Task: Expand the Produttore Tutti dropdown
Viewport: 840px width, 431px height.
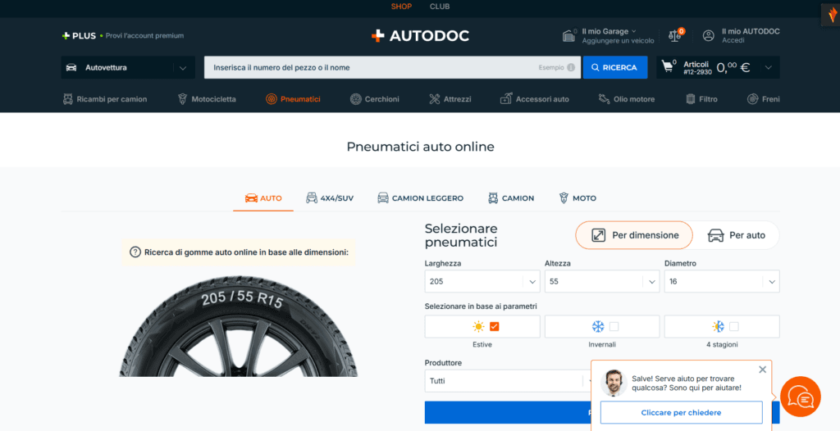Action: (508, 381)
